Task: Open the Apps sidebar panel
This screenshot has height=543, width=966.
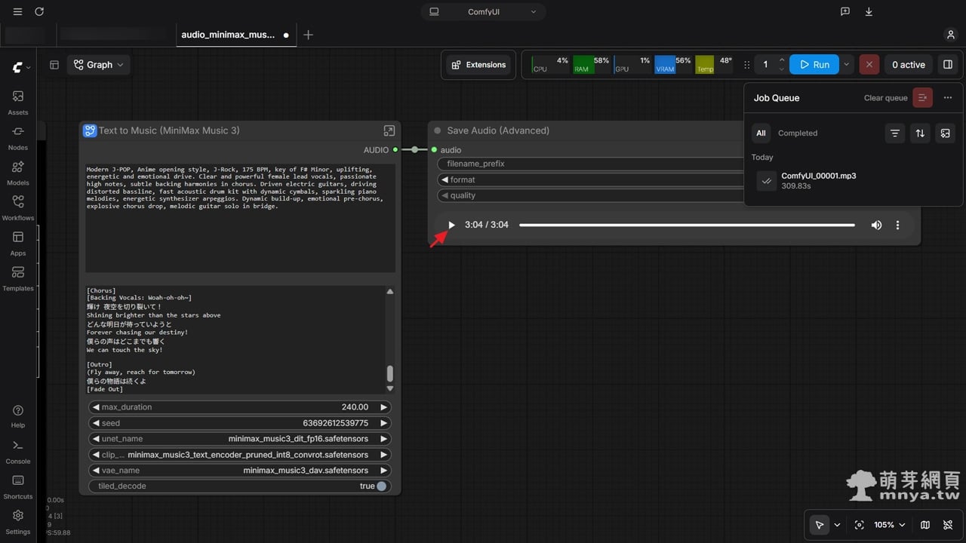Action: point(18,244)
